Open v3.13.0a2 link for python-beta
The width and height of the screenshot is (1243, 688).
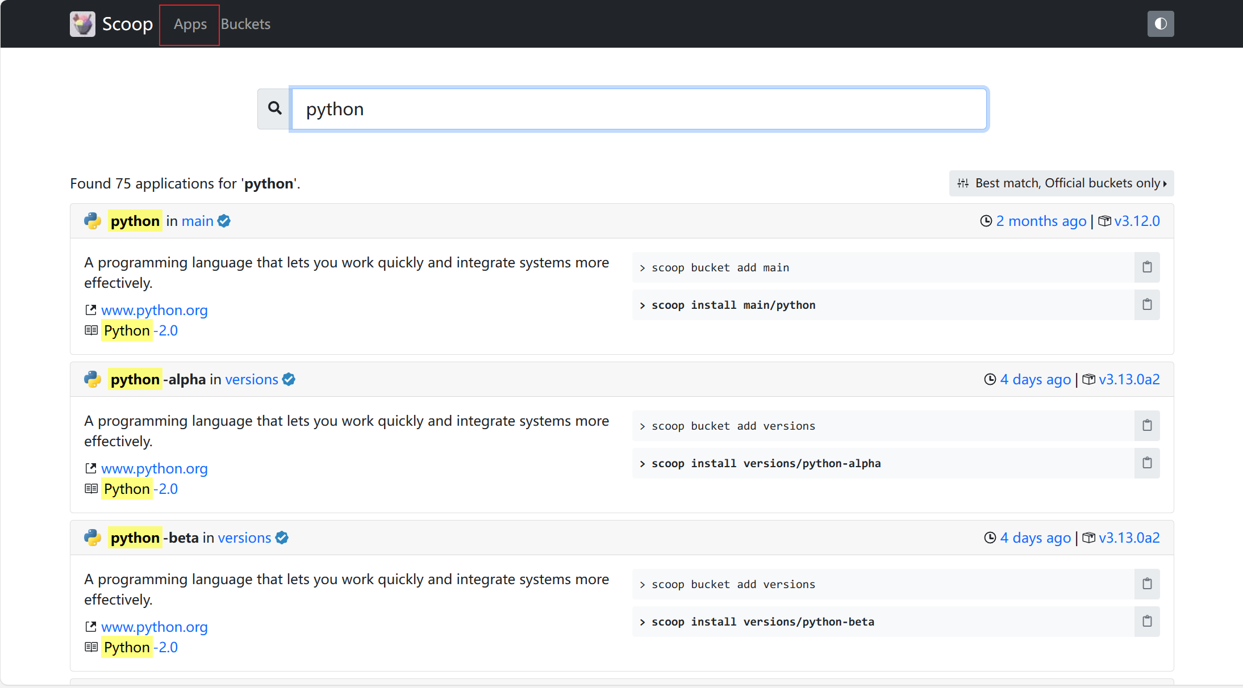pyautogui.click(x=1129, y=538)
